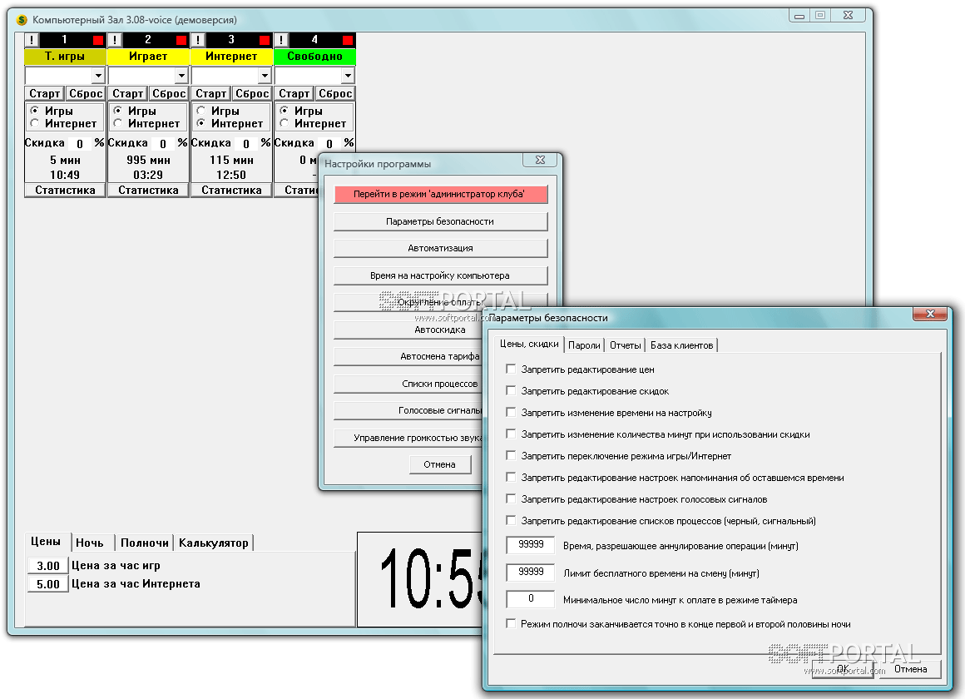
Task: Switch to the Отчеты tab
Action: point(626,345)
